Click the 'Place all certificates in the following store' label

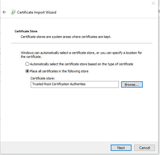pos(59,71)
